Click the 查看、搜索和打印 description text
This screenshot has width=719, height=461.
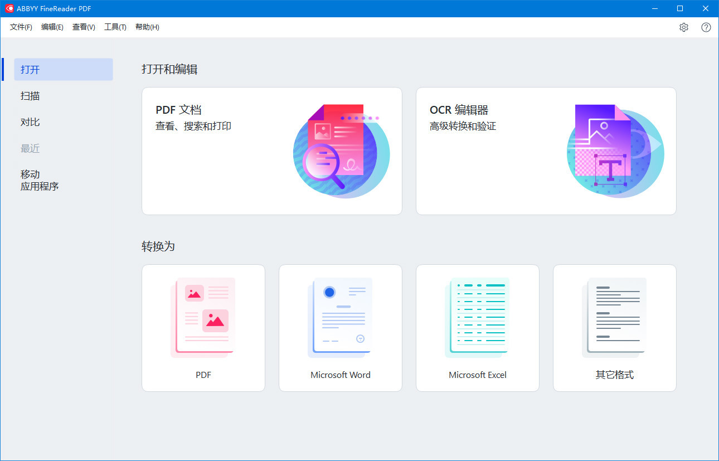click(x=193, y=127)
